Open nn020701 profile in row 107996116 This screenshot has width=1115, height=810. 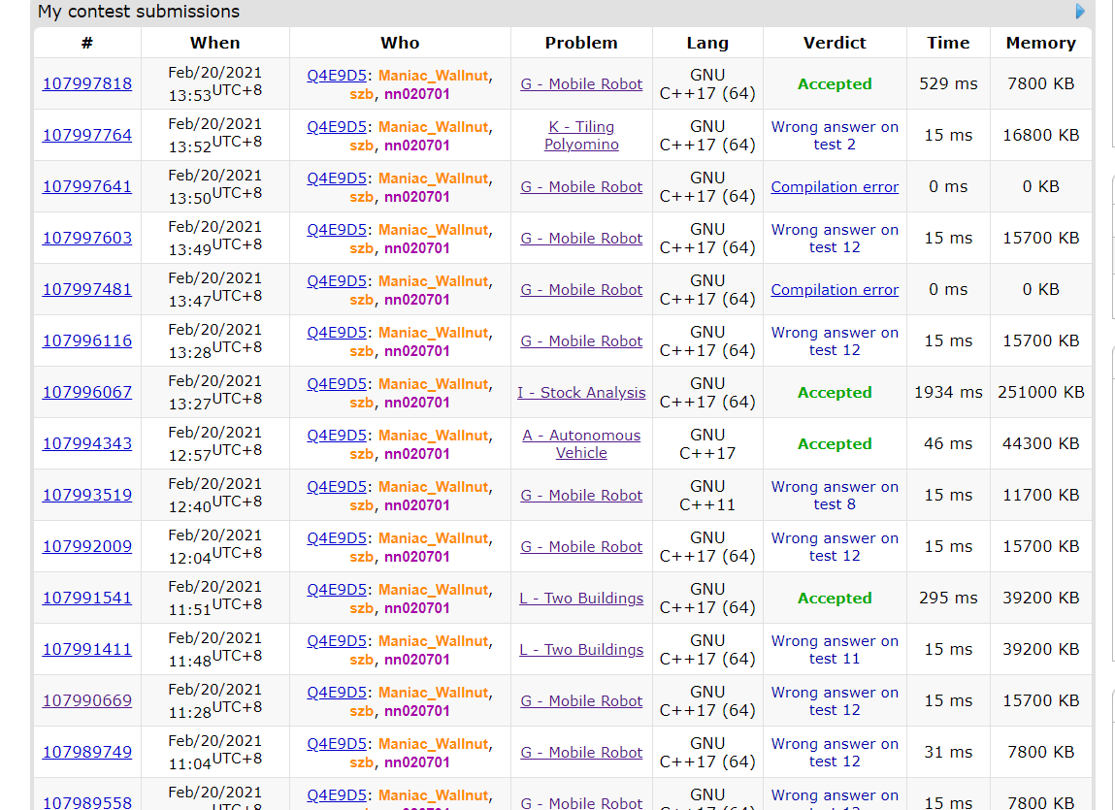(x=416, y=350)
